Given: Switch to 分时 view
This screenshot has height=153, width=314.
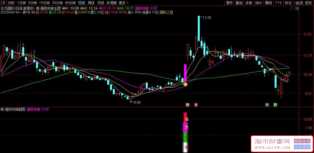Looking at the screenshot, I should [x=11, y=3].
